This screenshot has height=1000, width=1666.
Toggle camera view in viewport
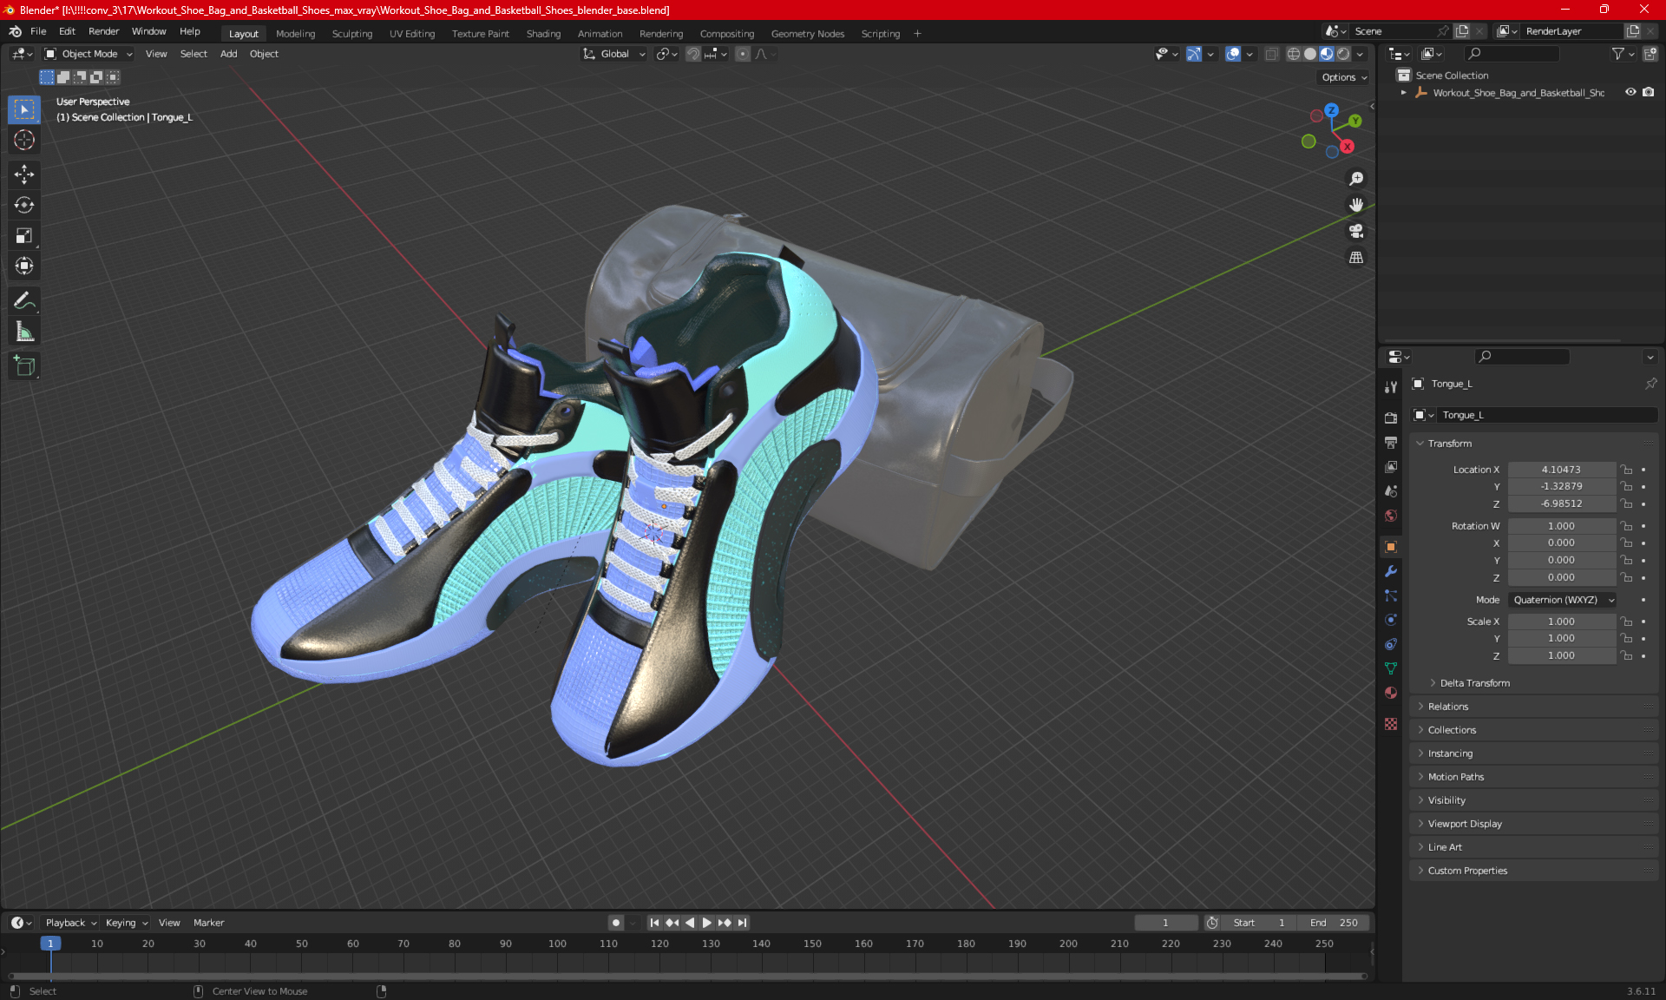(1355, 231)
